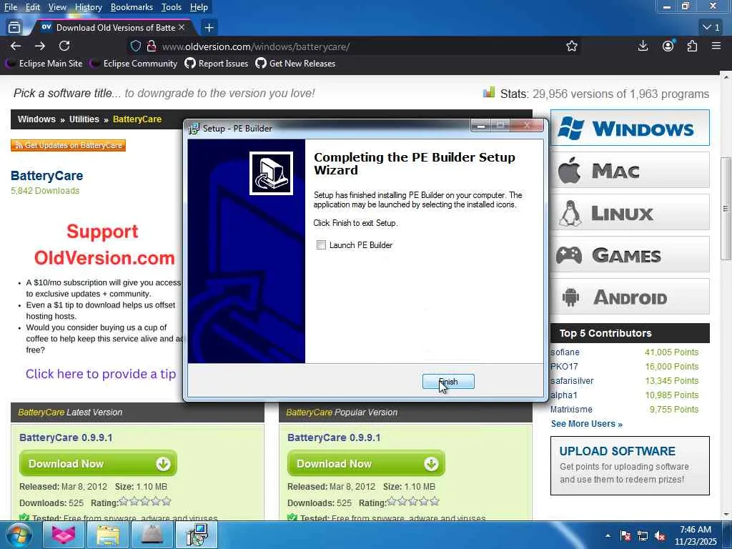The height and width of the screenshot is (549, 732).
Task: Open the Edit menu
Action: point(33,7)
